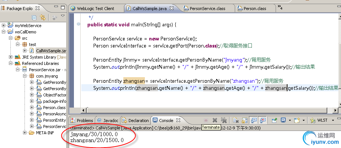
Task: Select the Referenced Libraries entry
Action: pos(40,63)
